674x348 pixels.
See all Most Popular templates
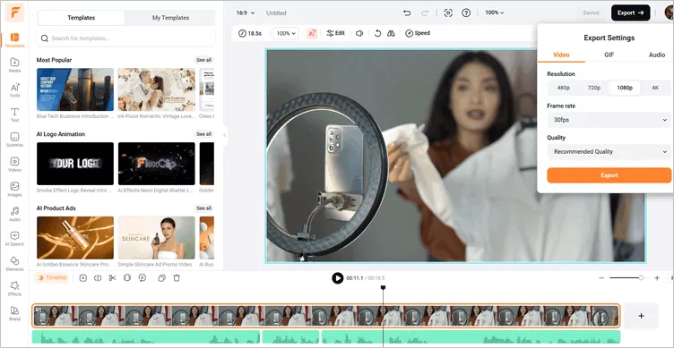[203, 60]
